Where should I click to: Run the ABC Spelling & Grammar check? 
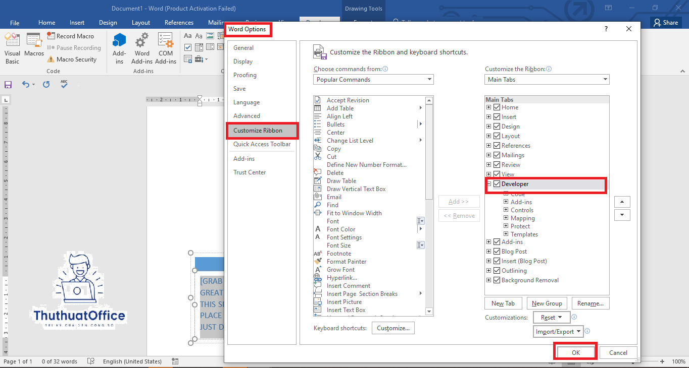coord(64,84)
